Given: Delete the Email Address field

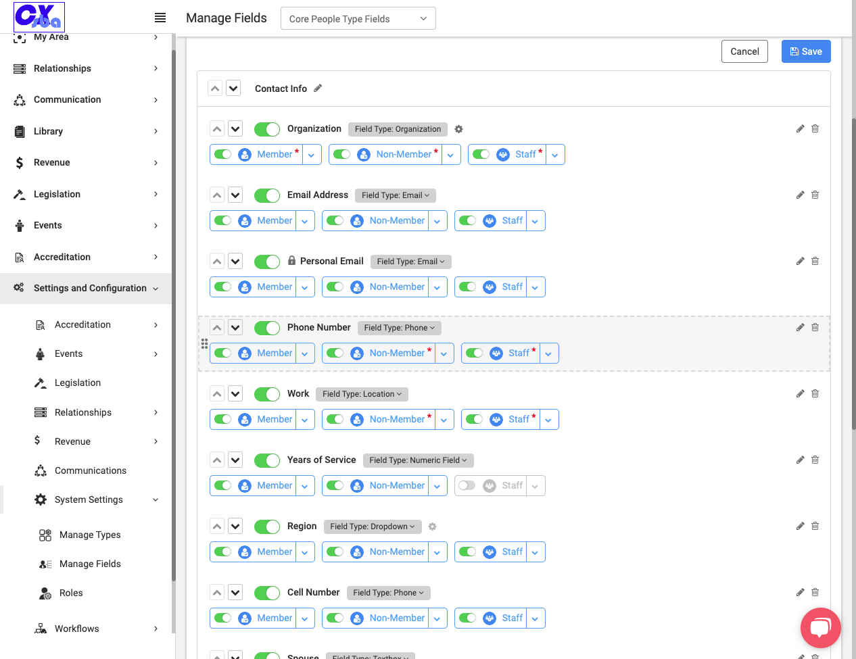Looking at the screenshot, I should (x=815, y=195).
